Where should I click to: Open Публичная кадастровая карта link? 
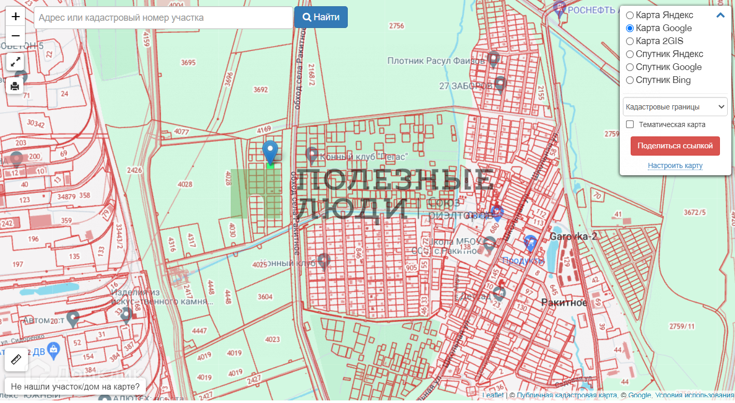click(x=567, y=395)
